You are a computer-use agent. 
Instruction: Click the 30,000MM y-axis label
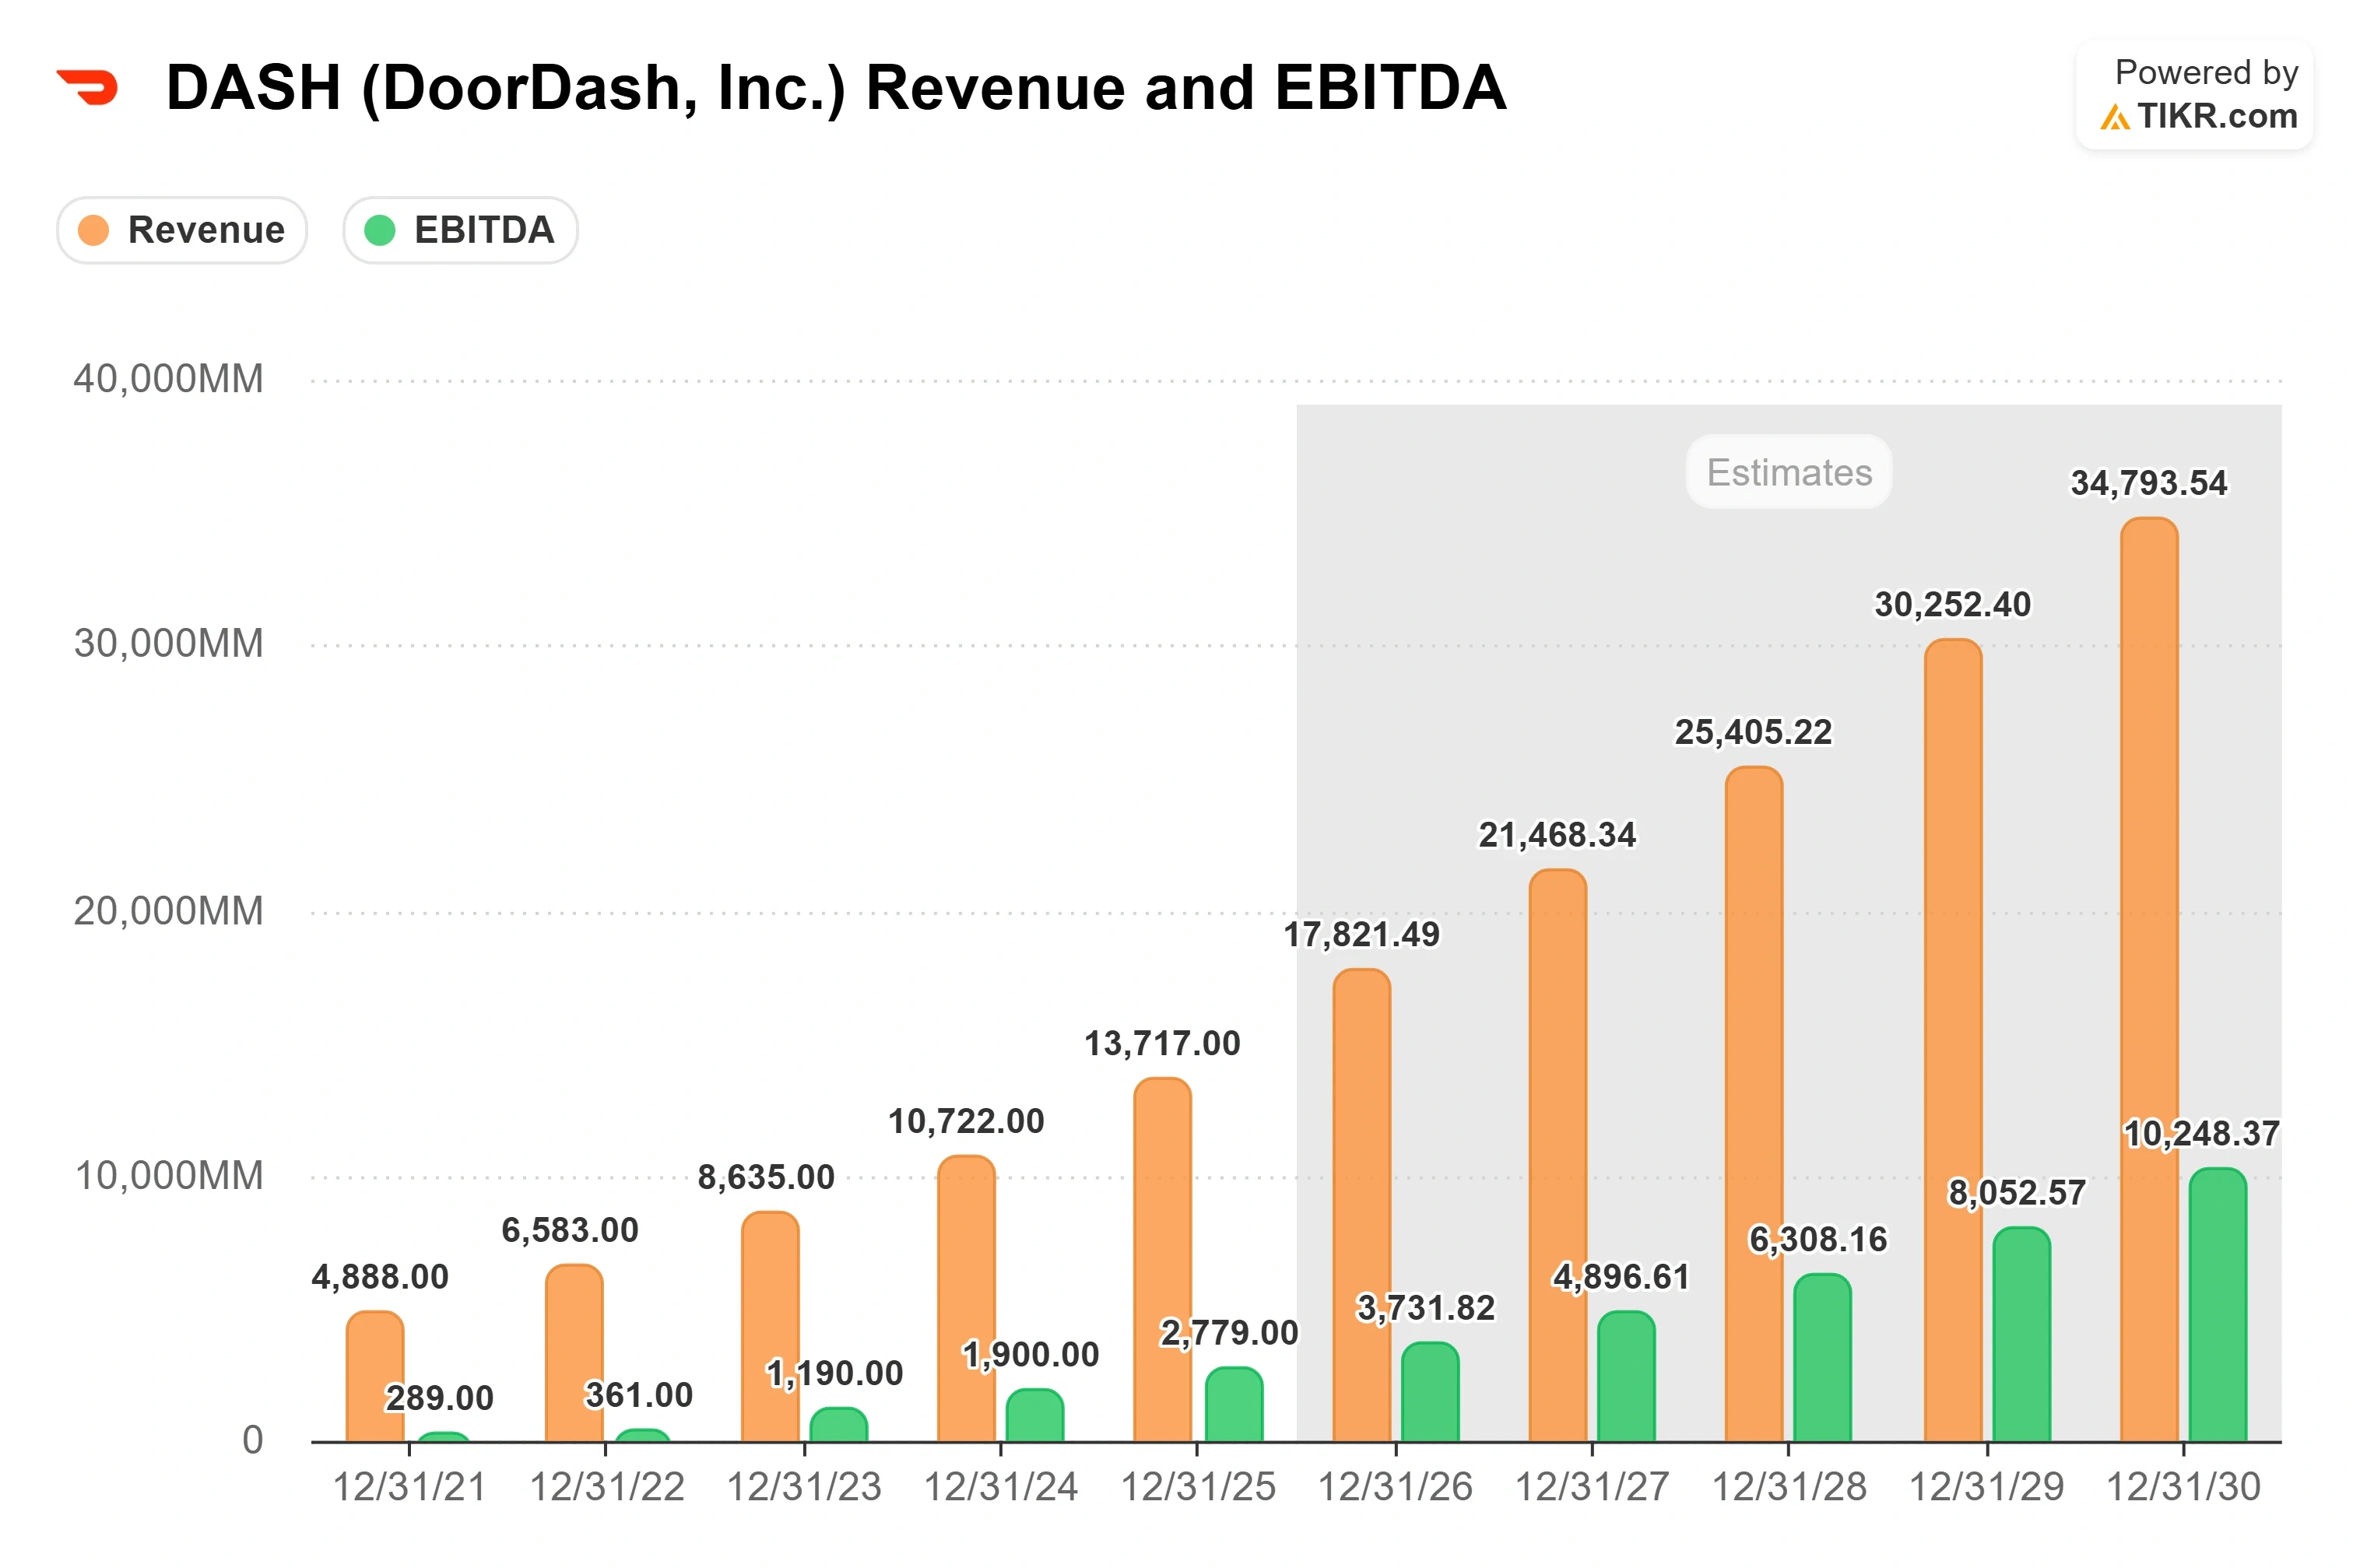pos(168,643)
